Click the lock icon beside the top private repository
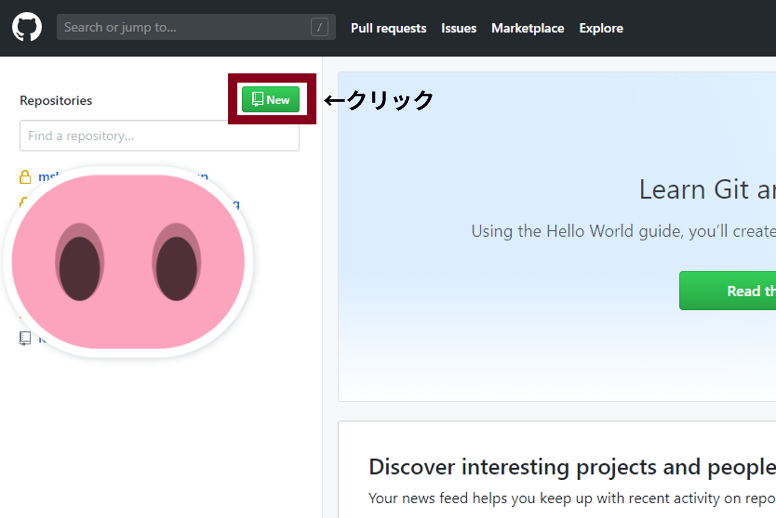776x518 pixels. click(x=25, y=177)
